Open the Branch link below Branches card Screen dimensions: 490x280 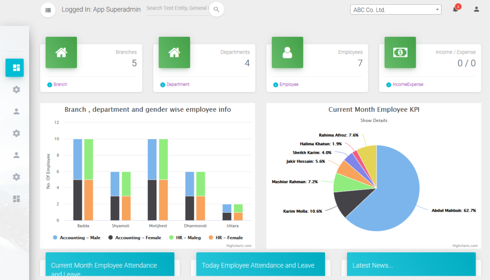[x=59, y=84]
